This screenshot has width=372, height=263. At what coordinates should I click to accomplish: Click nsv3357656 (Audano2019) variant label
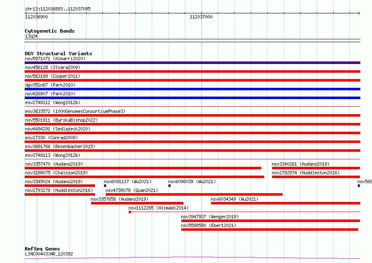pyautogui.click(x=120, y=199)
